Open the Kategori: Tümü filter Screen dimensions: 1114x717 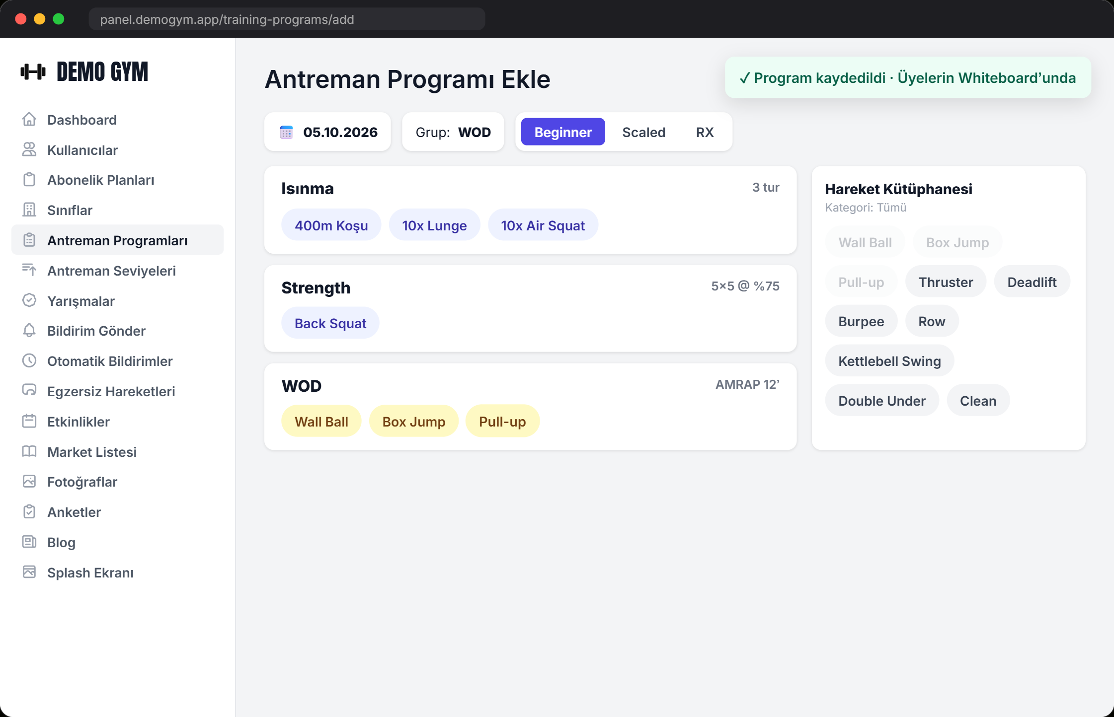coord(866,208)
